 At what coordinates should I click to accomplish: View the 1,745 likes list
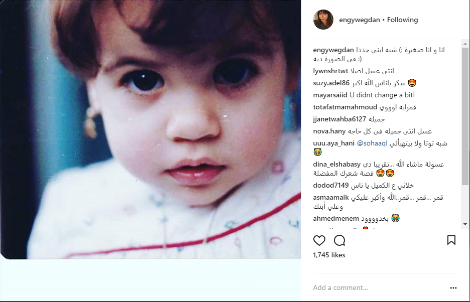(x=329, y=255)
